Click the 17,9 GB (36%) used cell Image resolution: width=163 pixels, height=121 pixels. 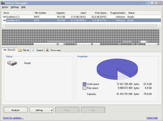point(78,17)
